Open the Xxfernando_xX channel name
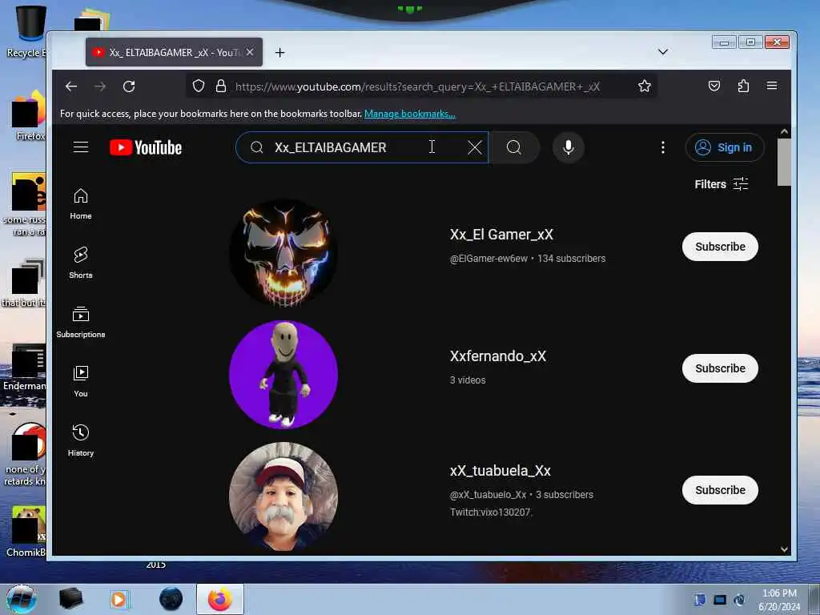This screenshot has height=615, width=820. 498,356
